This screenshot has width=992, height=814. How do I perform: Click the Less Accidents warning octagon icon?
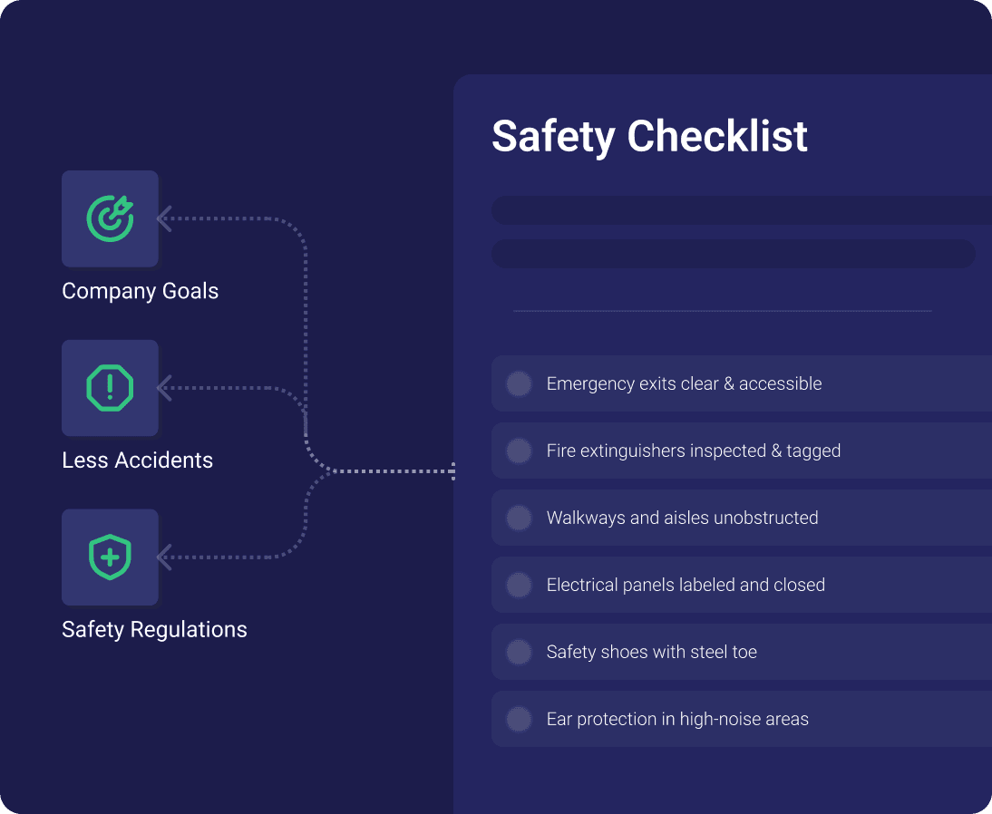[110, 388]
